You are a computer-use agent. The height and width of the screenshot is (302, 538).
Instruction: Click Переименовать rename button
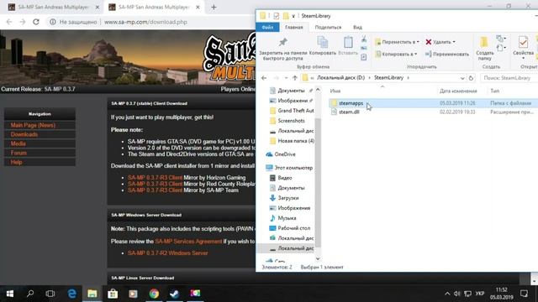tap(447, 54)
